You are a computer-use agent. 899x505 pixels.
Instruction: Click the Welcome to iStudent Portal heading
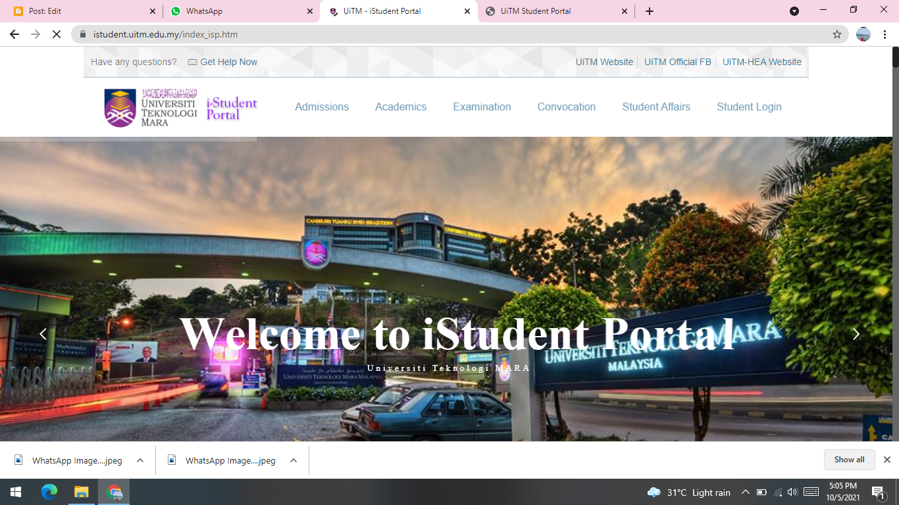(457, 334)
